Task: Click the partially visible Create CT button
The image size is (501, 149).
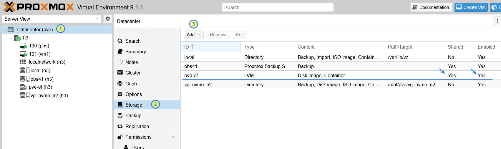Action: [496, 7]
